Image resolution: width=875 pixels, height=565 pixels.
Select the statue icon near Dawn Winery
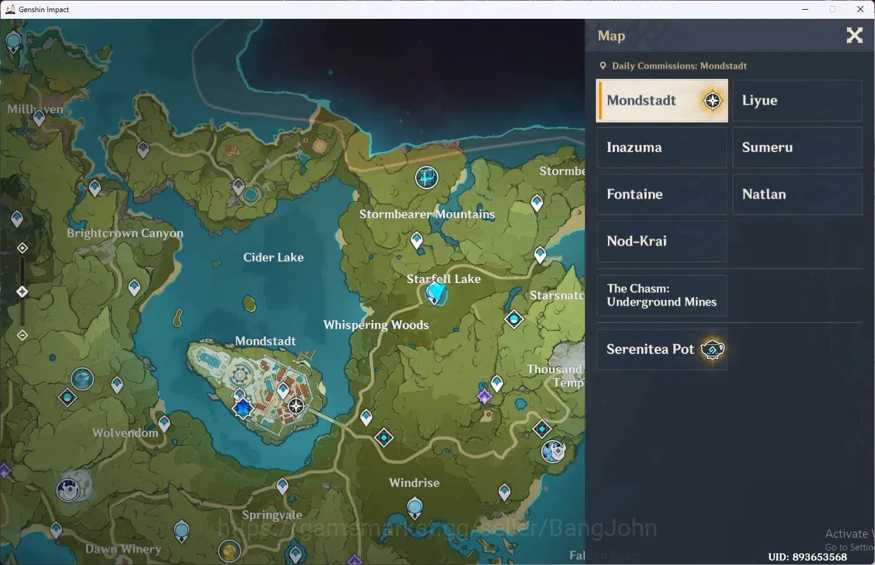coord(181,532)
